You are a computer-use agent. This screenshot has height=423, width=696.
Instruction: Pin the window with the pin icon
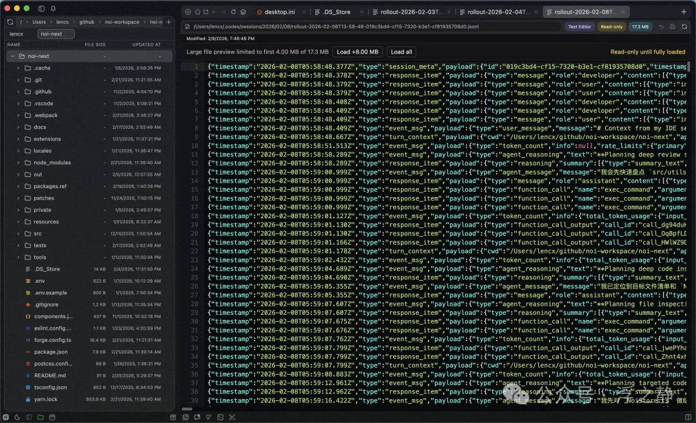53,8
